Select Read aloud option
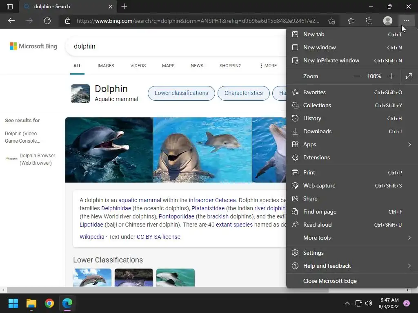 [x=352, y=225]
